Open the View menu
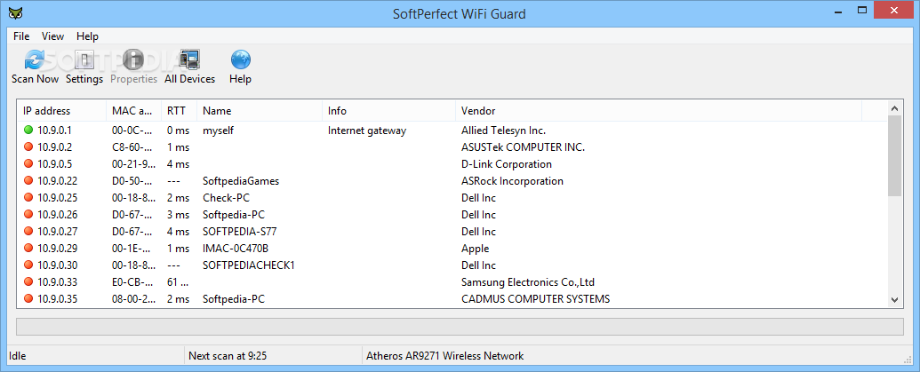The height and width of the screenshot is (372, 920). point(52,36)
